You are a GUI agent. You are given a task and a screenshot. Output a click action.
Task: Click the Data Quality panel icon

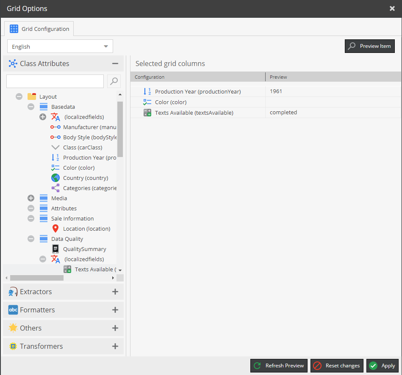pos(44,239)
